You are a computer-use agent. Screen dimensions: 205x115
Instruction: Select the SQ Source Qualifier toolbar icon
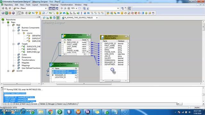click(88, 13)
